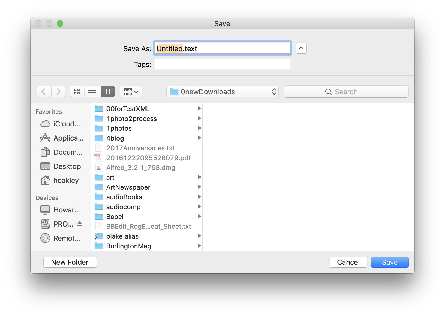Expand the Babel folder arrow

click(199, 217)
